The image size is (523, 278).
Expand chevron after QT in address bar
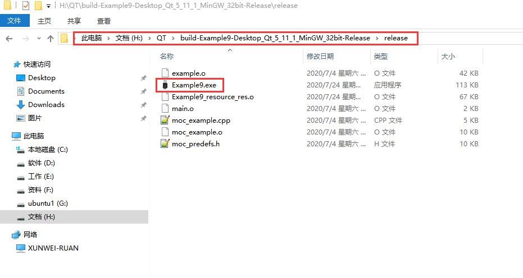coord(174,38)
